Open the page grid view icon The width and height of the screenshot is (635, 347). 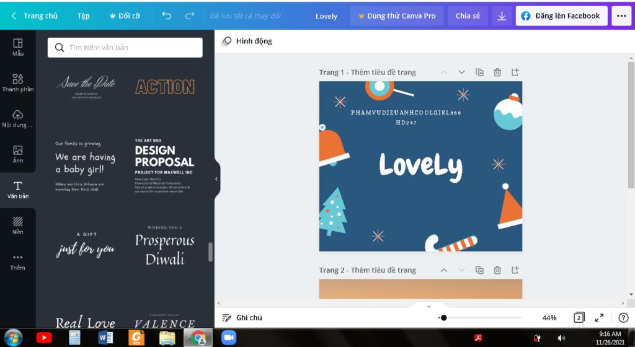579,317
